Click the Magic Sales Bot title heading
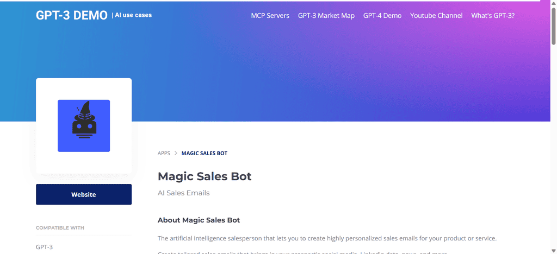This screenshot has width=557, height=254. (x=205, y=176)
